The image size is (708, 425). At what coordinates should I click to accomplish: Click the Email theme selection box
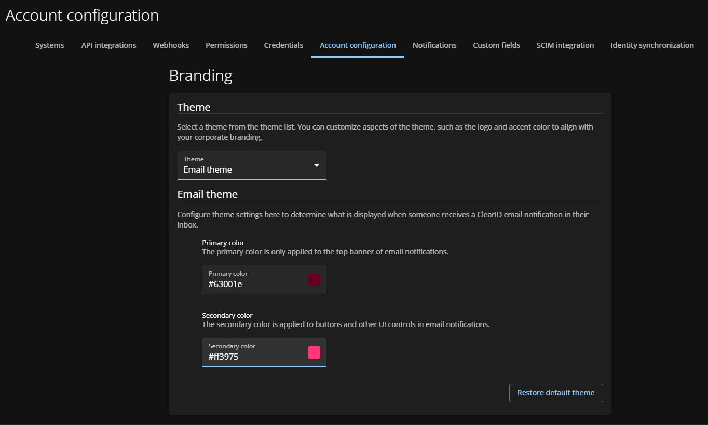(x=244, y=166)
